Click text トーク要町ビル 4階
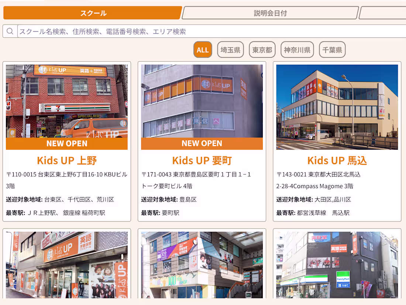The image size is (406, 305). [x=167, y=186]
